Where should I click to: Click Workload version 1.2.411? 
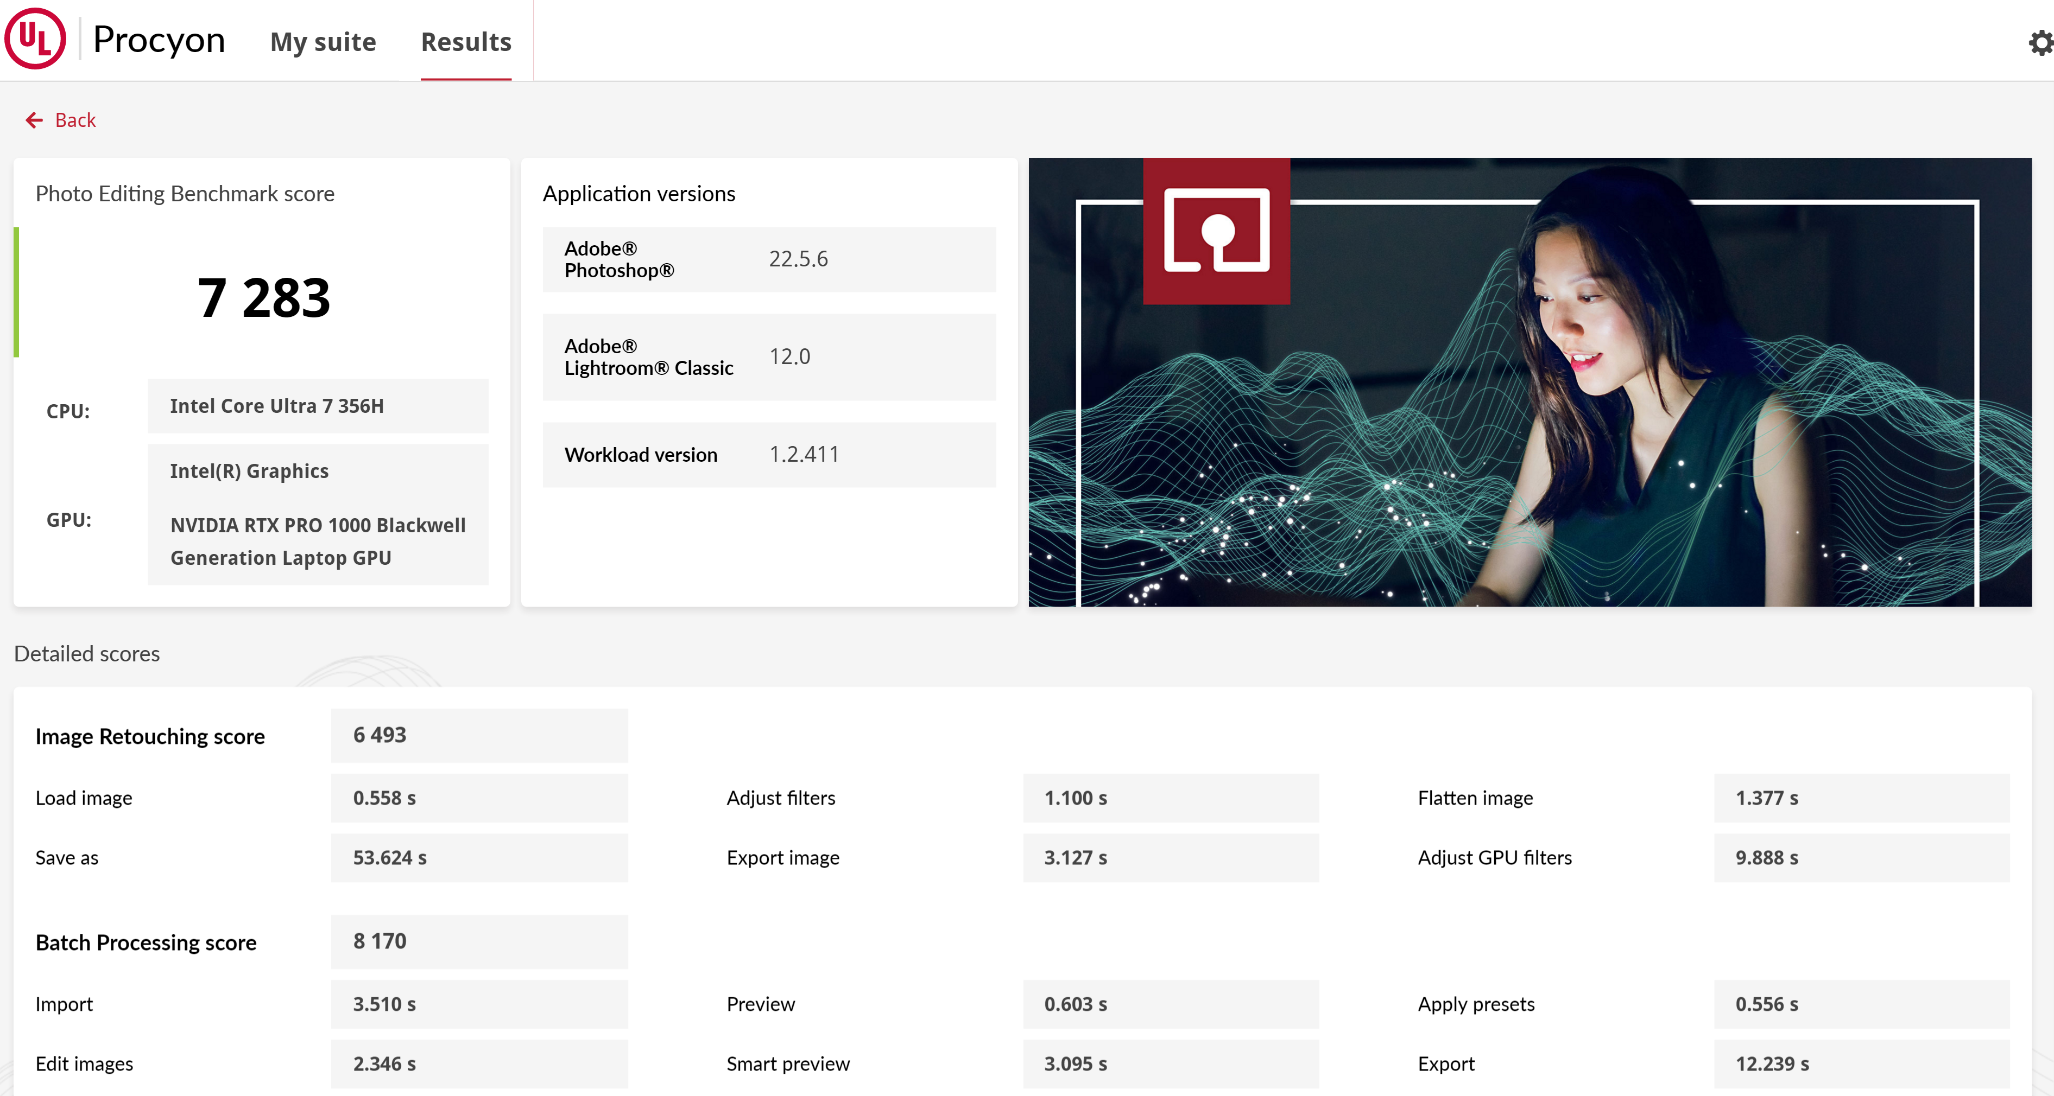pos(804,455)
